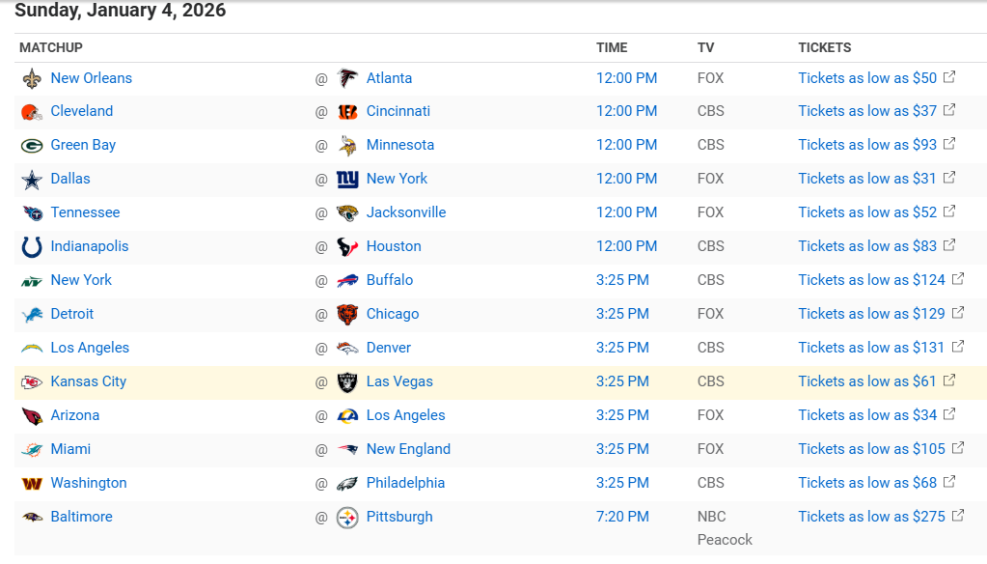Click the Jacksonville team link
The image size is (987, 564).
[406, 212]
